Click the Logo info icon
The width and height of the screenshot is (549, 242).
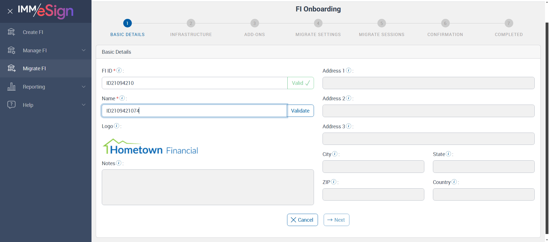117,126
